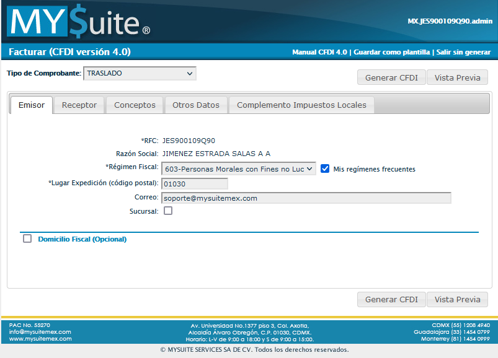The image size is (498, 358).
Task: Open the Conceptos tab
Action: pos(135,105)
